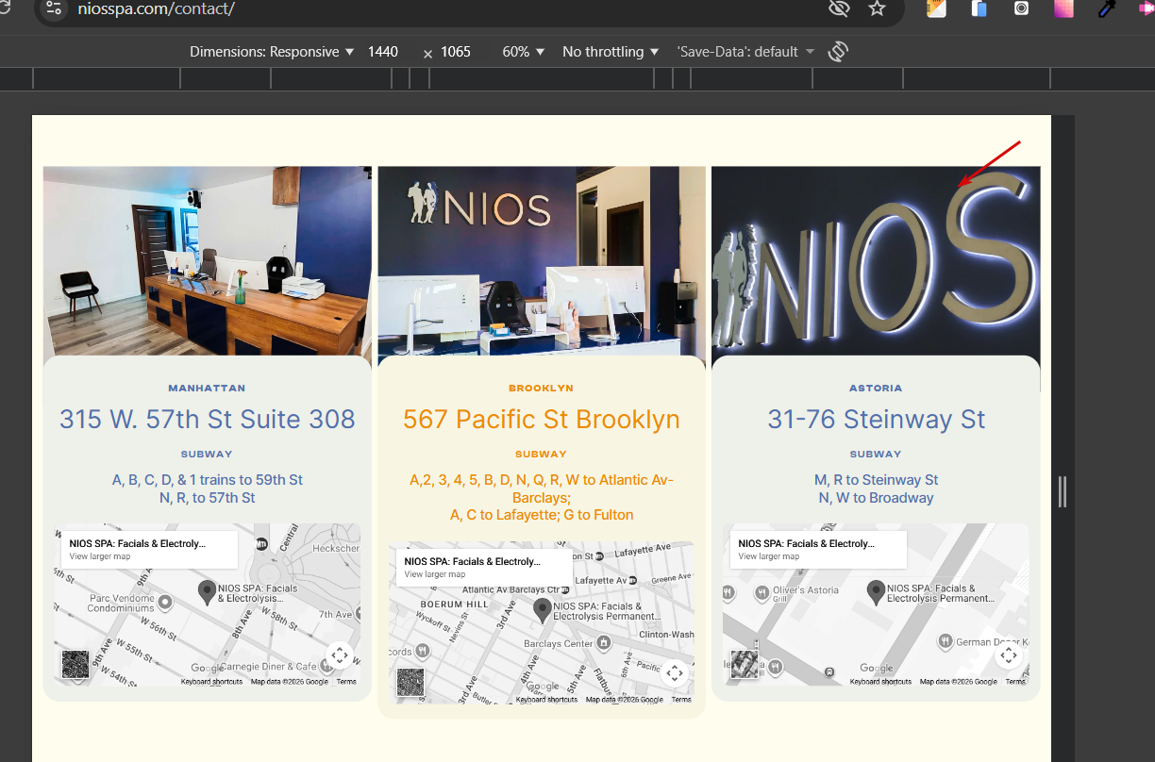Screen dimensions: 1155x762
Task: Click 'View larger map' on the Manhattan map
Action: [x=100, y=556]
